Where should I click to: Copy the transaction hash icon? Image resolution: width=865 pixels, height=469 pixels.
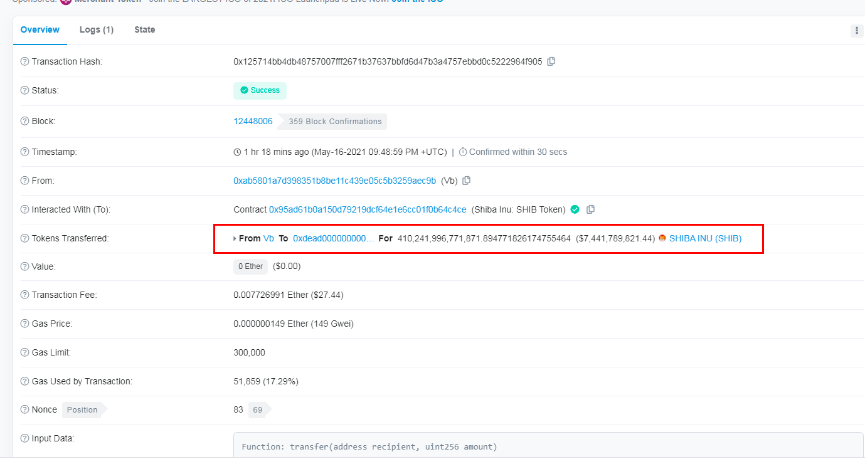click(551, 61)
